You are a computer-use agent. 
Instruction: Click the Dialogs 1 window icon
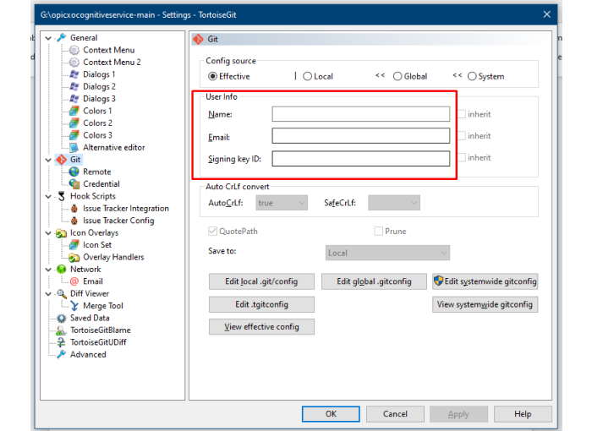[x=74, y=74]
